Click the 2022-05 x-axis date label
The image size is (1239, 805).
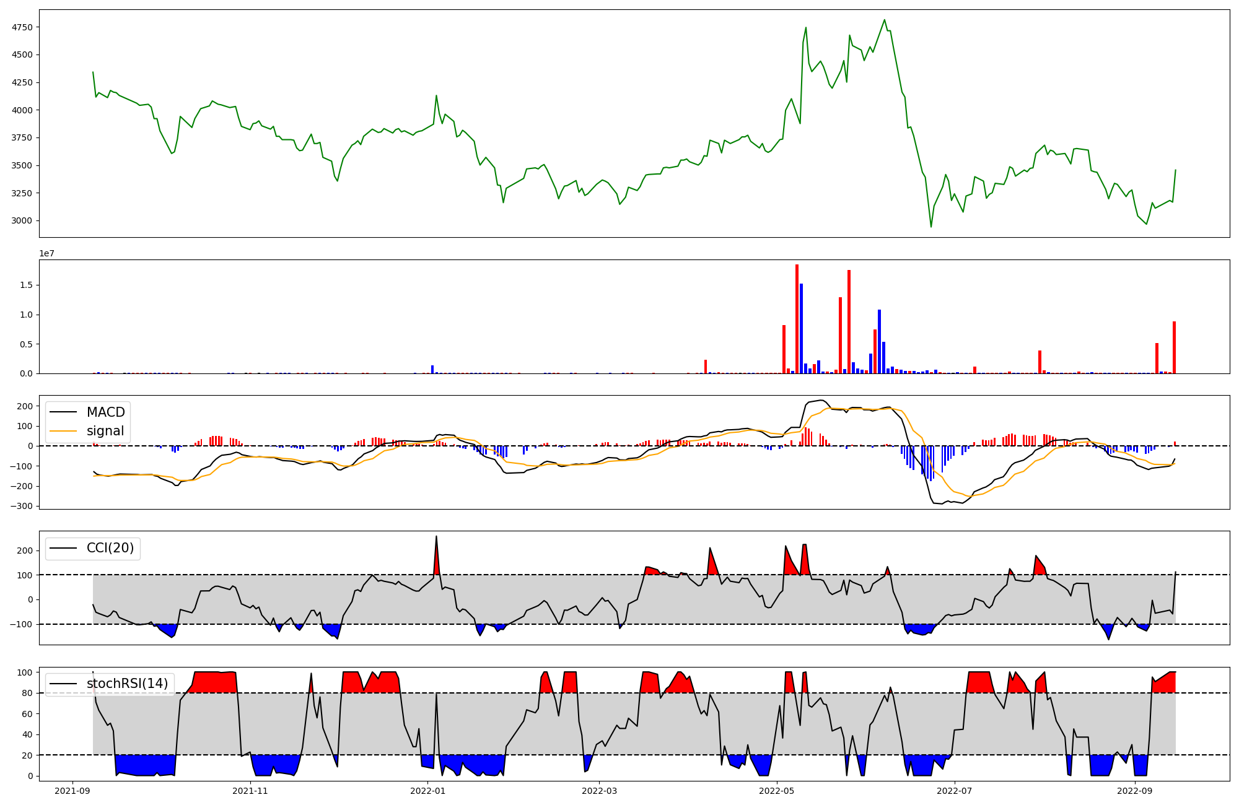(x=777, y=791)
